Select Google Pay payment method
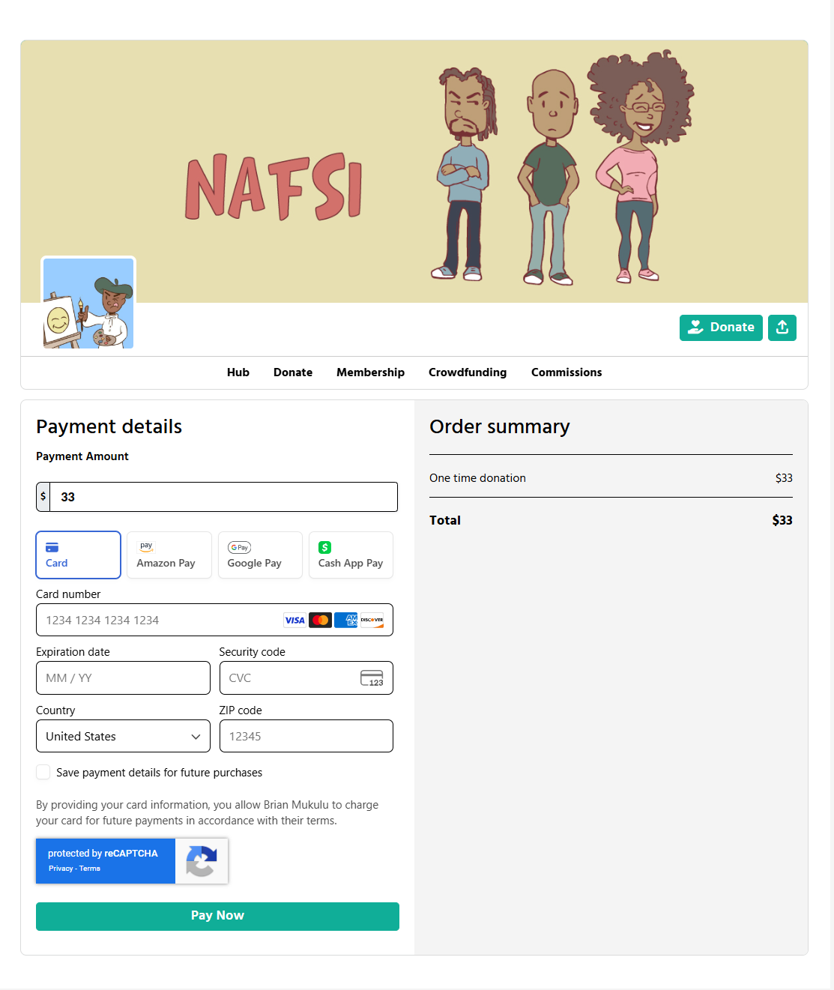 pyautogui.click(x=260, y=555)
